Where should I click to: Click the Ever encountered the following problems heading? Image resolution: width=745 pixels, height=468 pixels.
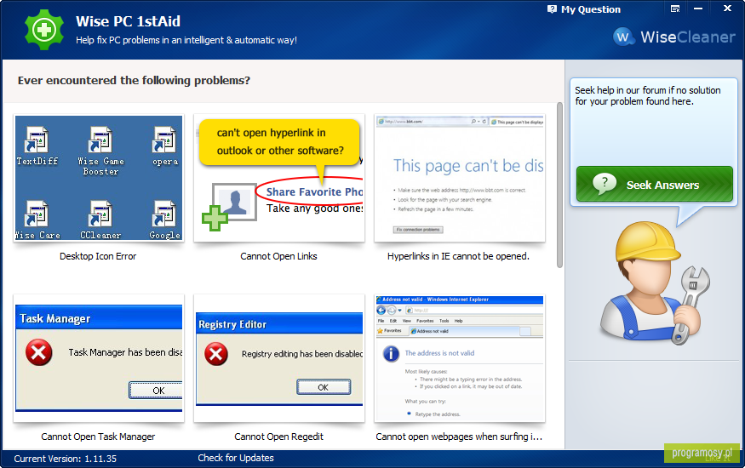click(x=134, y=80)
